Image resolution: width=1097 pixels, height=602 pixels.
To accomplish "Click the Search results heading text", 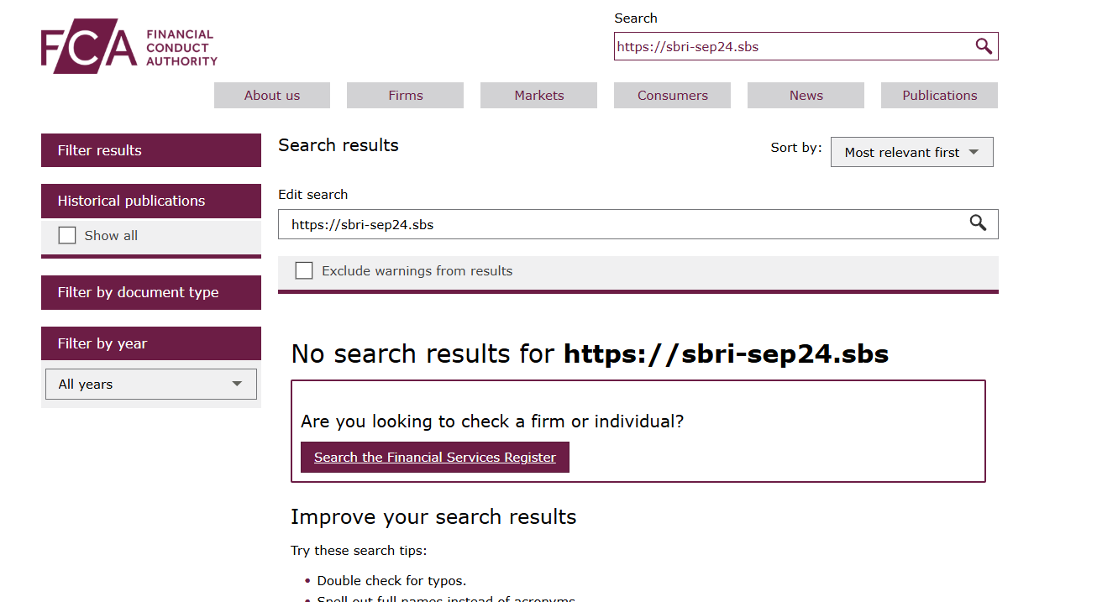I will point(339,145).
